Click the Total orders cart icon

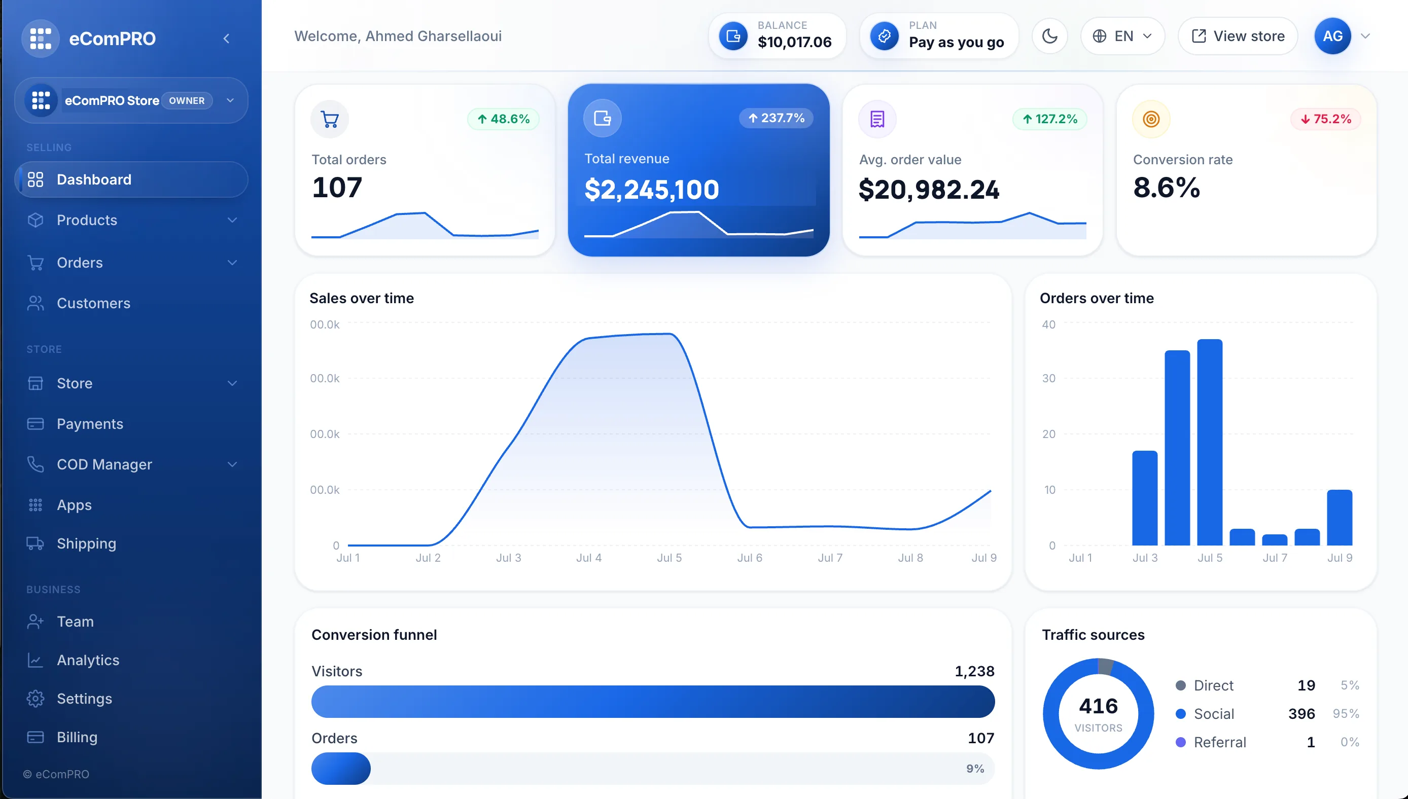pos(329,119)
